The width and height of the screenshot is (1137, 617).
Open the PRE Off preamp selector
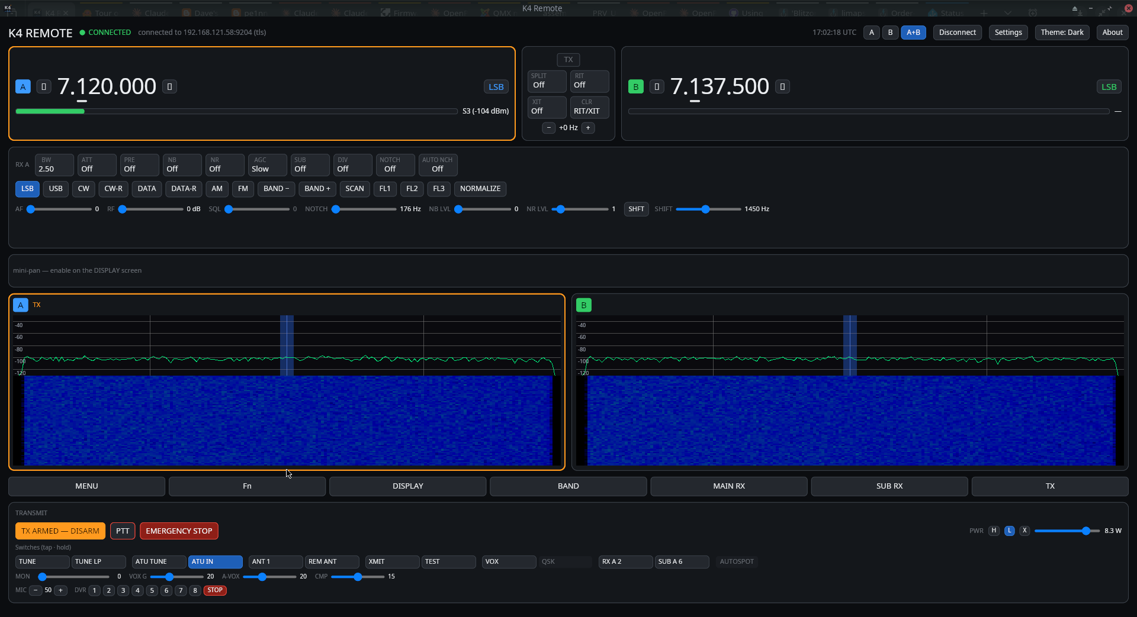click(140, 165)
